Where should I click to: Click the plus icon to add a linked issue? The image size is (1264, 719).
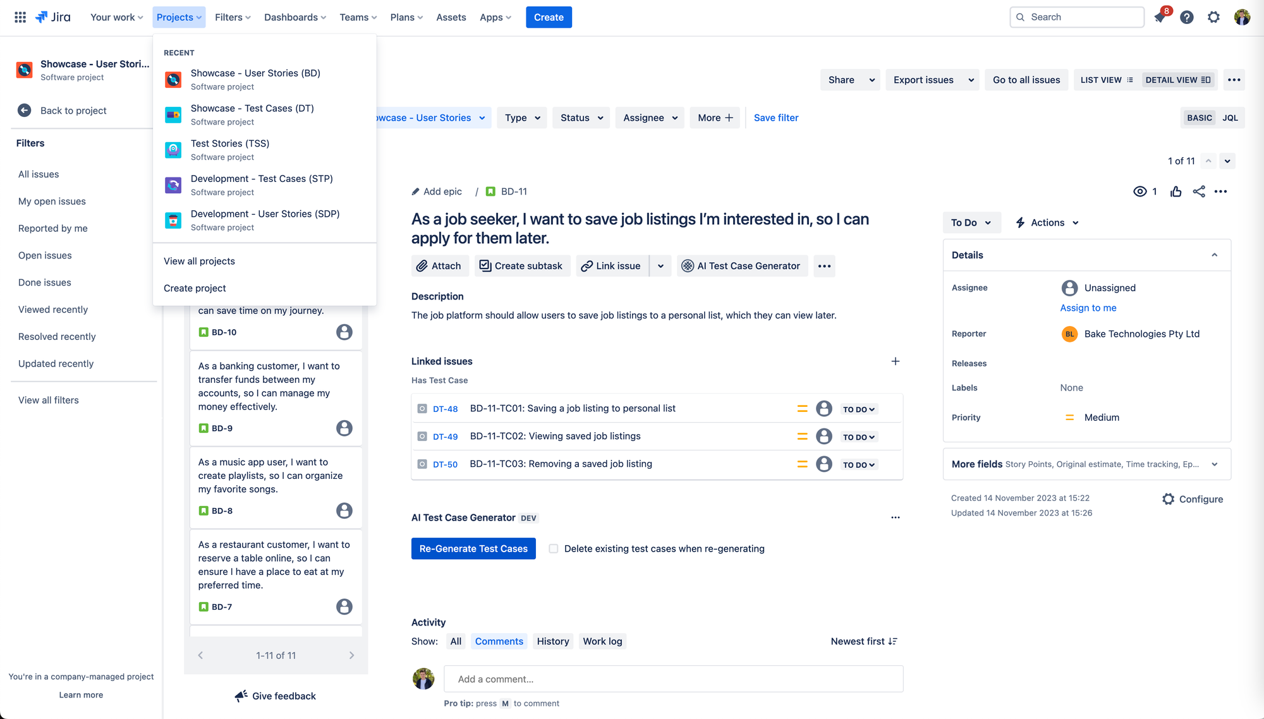click(895, 361)
